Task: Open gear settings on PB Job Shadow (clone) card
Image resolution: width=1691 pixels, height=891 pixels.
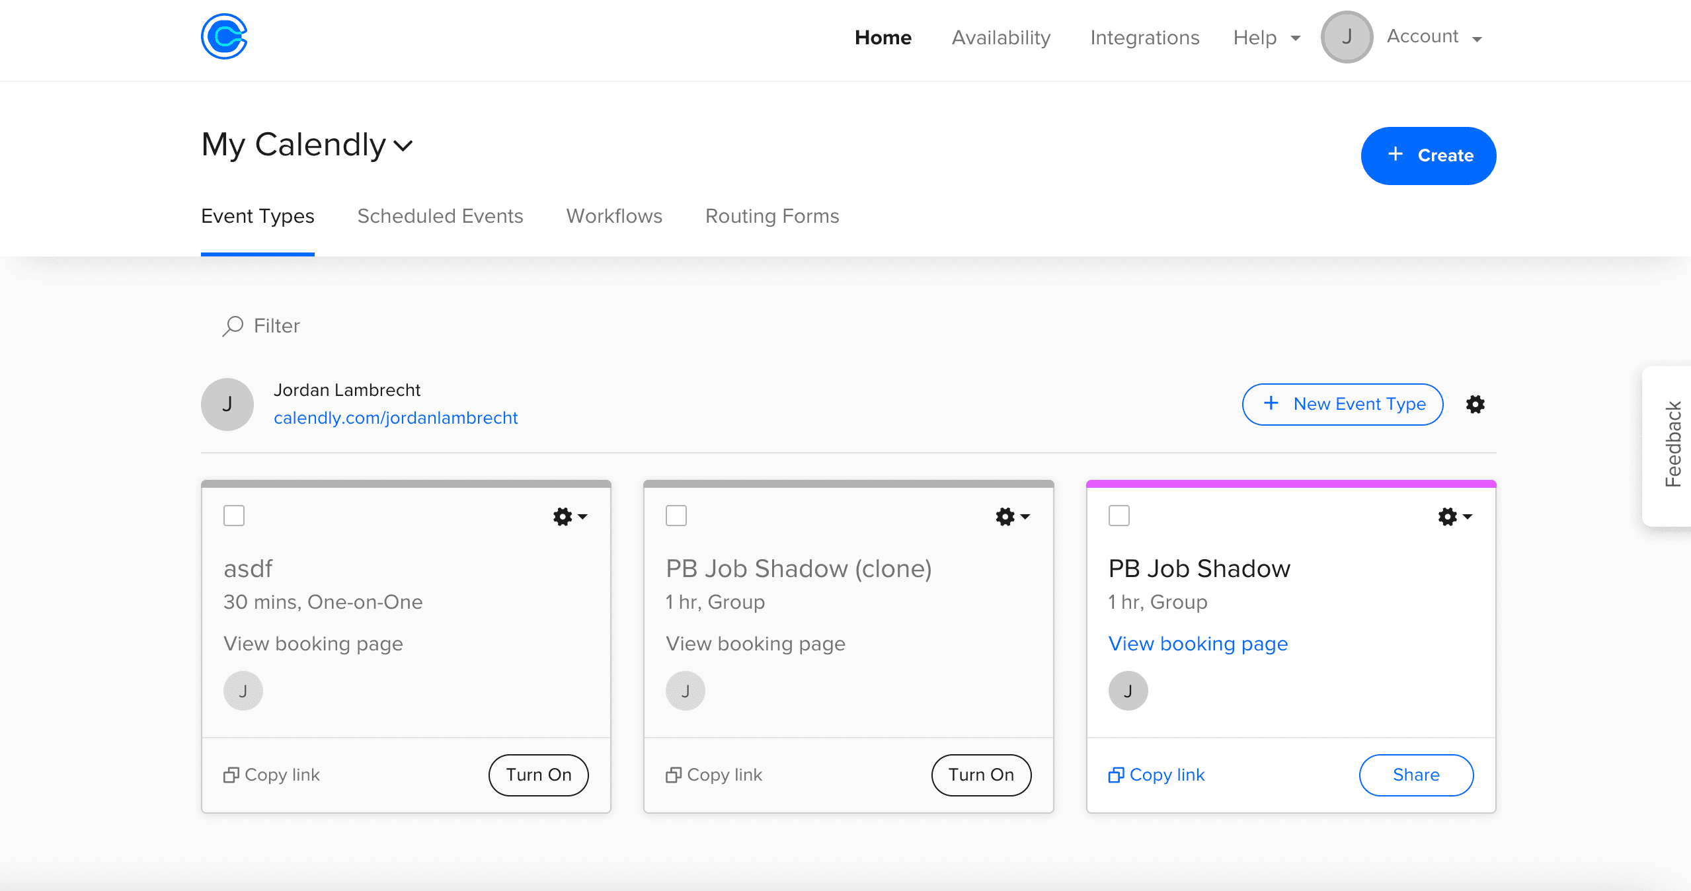Action: (x=1012, y=516)
